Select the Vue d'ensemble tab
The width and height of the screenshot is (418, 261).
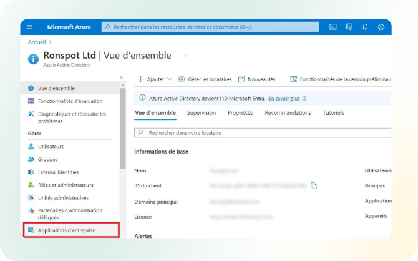point(155,113)
